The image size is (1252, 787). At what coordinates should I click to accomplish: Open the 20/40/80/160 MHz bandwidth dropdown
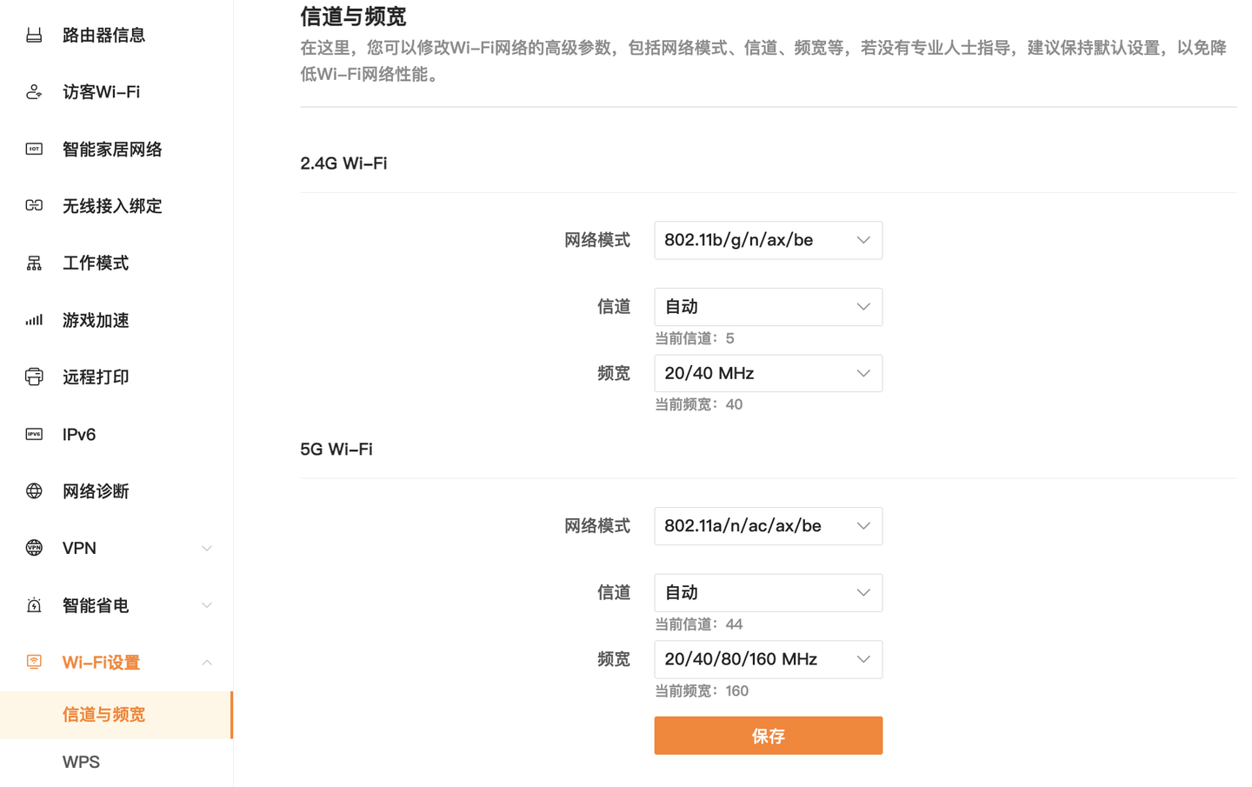768,659
